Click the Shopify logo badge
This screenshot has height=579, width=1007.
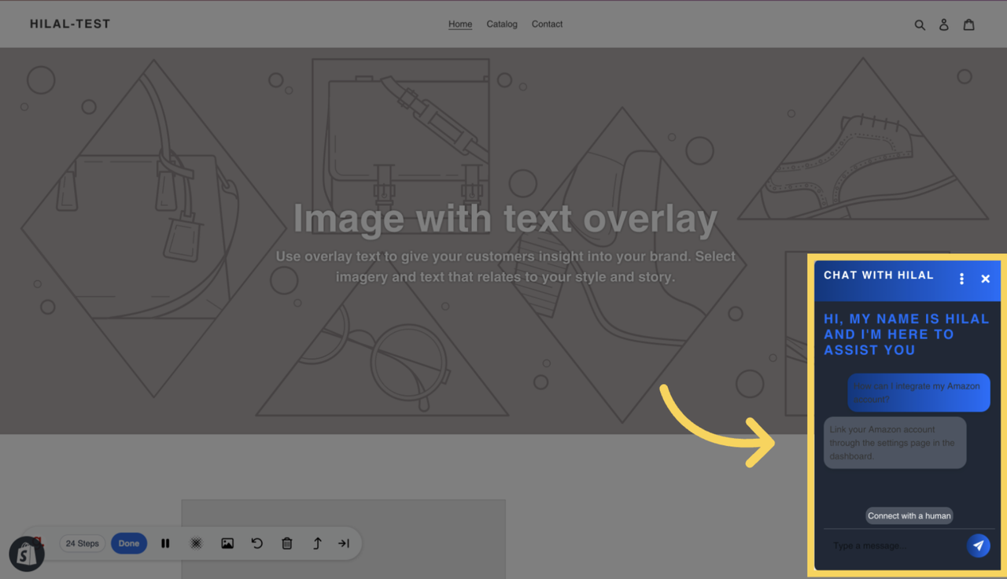click(x=26, y=554)
